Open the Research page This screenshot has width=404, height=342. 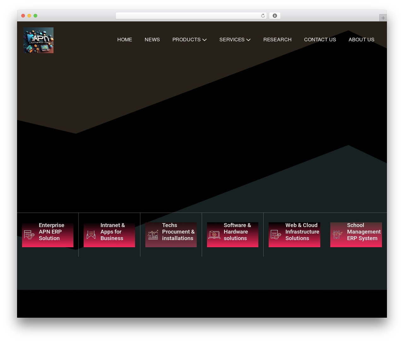(277, 40)
